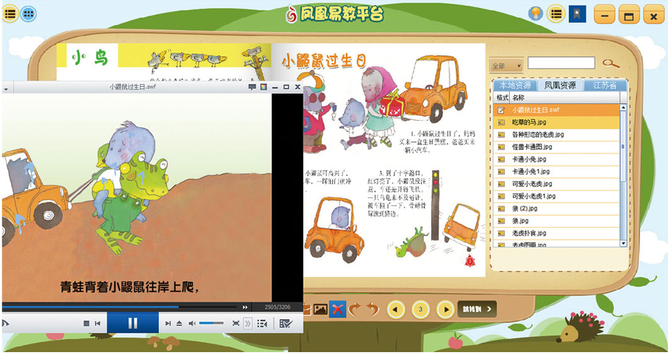Click the resource search input field
668x354 pixels.
point(562,63)
